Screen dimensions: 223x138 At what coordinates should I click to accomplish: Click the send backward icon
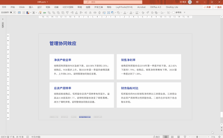tap(63, 13)
